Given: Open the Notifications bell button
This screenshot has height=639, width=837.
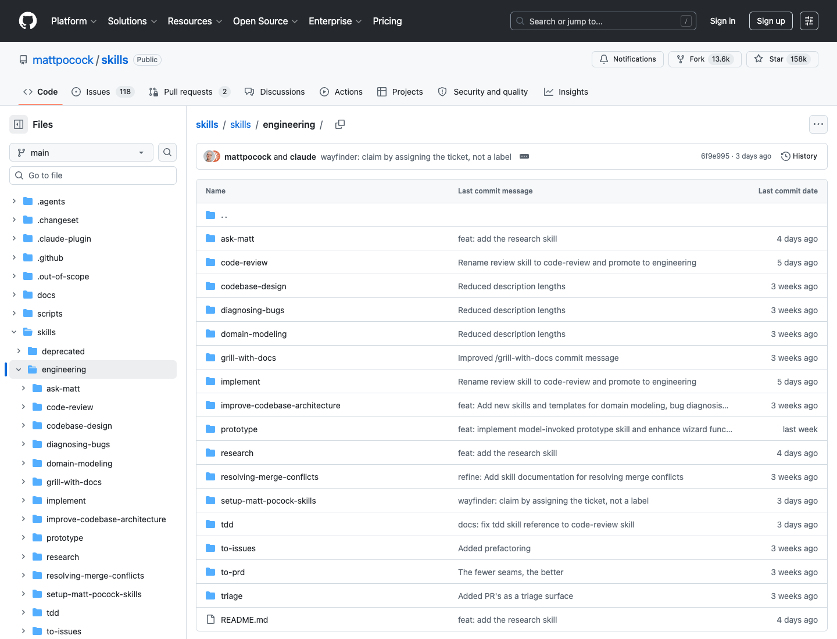Looking at the screenshot, I should 628,59.
